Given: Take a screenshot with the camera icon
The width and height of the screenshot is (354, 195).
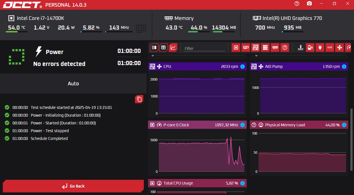Looking at the screenshot, I should (x=309, y=4).
